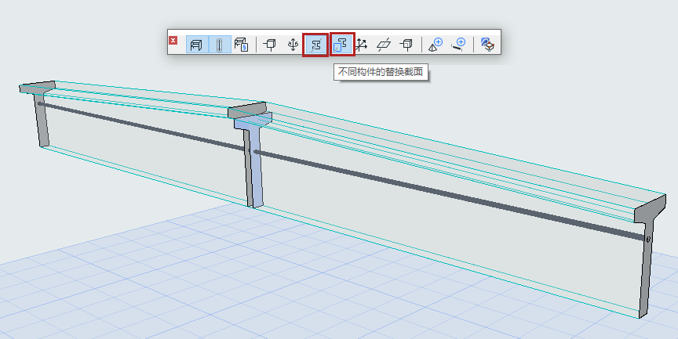Select the pyramid with plus sign icon
This screenshot has width=678, height=339.
(x=436, y=45)
